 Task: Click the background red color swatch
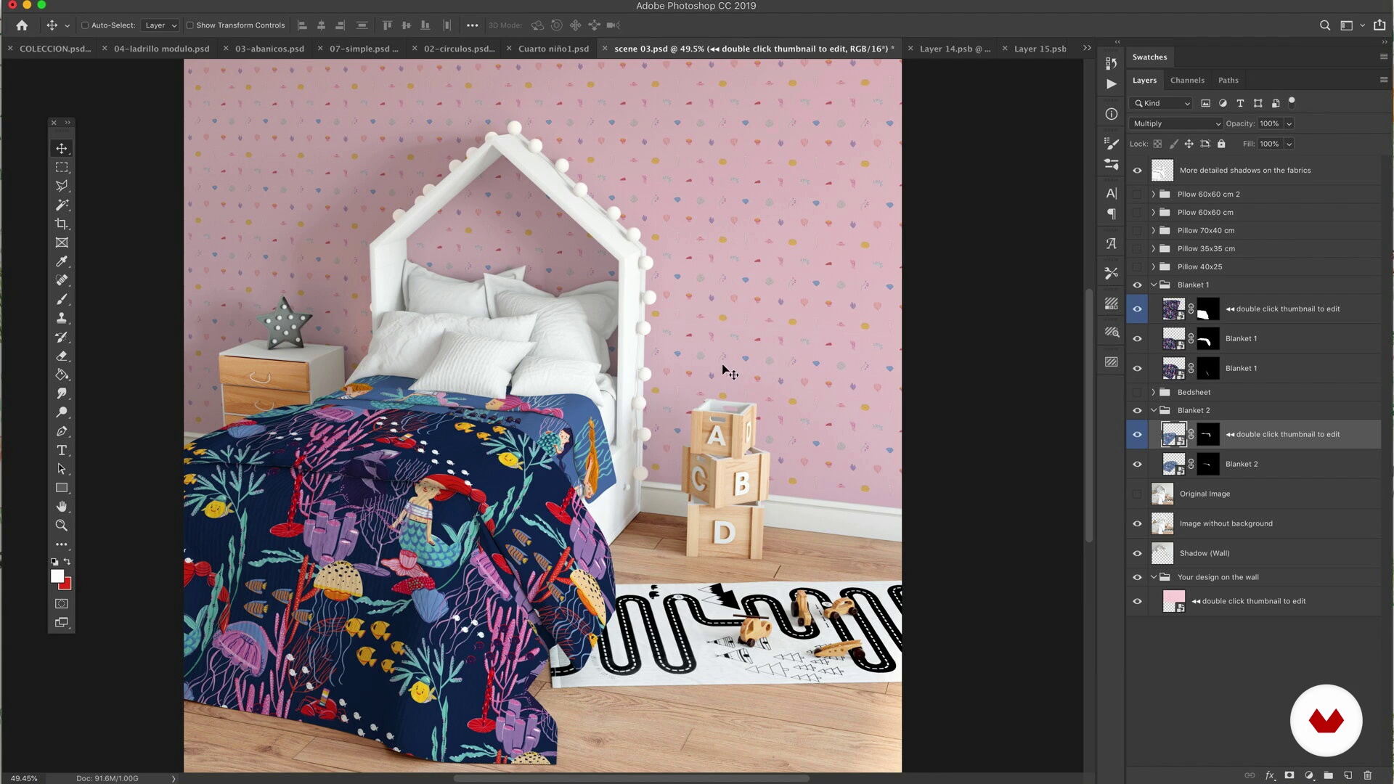tap(68, 585)
